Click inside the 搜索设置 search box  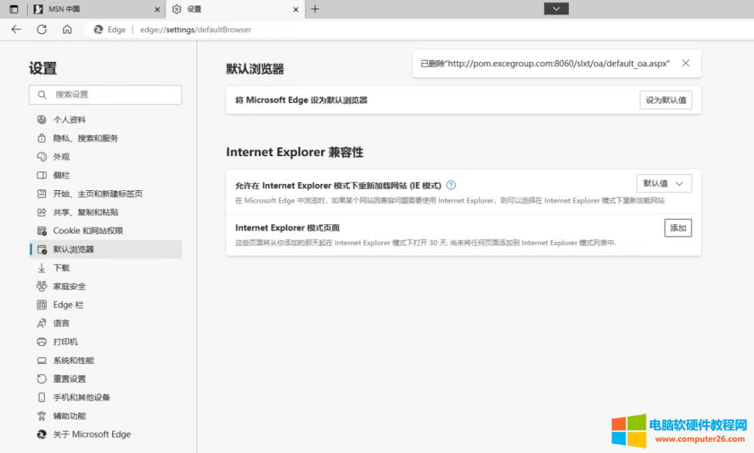105,95
